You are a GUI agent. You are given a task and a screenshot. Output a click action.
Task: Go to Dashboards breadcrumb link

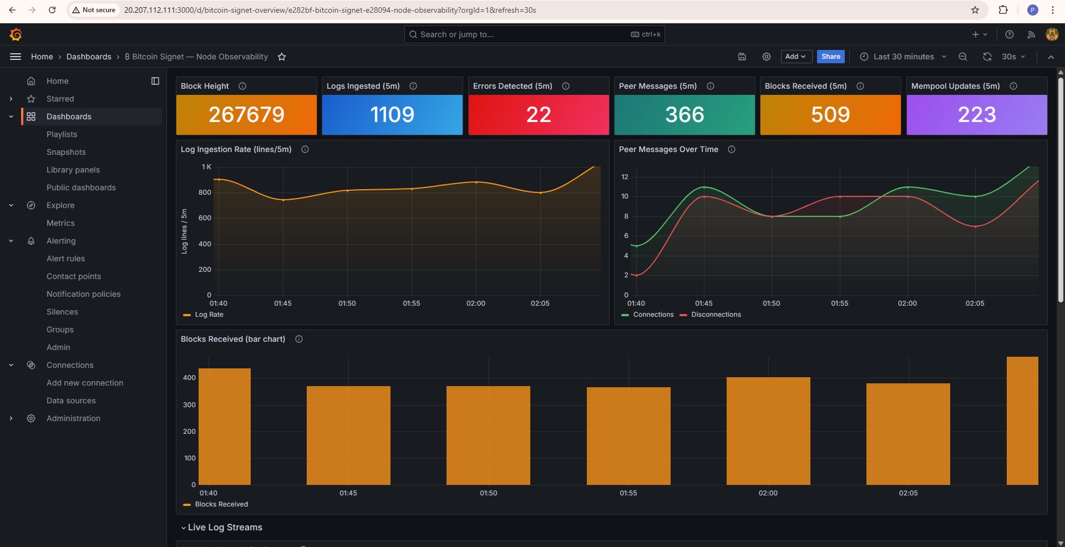pos(89,57)
